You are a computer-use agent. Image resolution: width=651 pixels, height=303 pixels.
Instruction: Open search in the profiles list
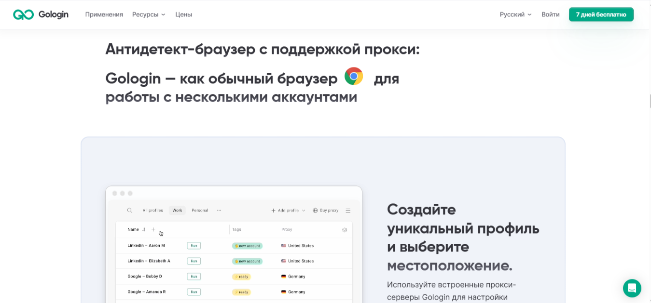pyautogui.click(x=129, y=210)
